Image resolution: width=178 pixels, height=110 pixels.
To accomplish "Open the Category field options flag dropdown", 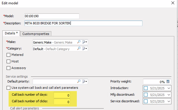I will pyautogui.click(x=85, y=48).
